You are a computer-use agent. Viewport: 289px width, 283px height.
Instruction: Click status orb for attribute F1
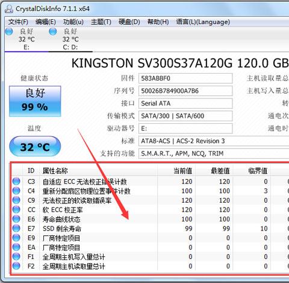(x=16, y=256)
